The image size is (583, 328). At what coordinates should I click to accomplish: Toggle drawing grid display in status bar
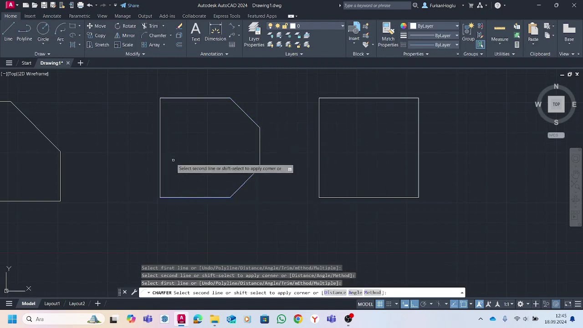(379, 304)
